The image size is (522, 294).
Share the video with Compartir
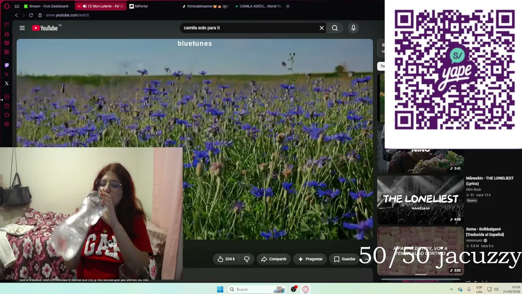click(274, 259)
